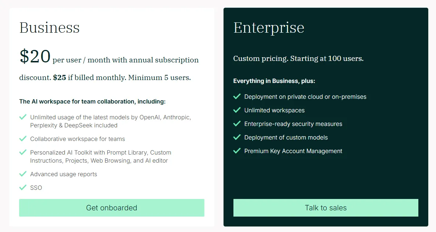Click the Premium Key Account Management text
Screen dimensions: 436x232
click(293, 151)
